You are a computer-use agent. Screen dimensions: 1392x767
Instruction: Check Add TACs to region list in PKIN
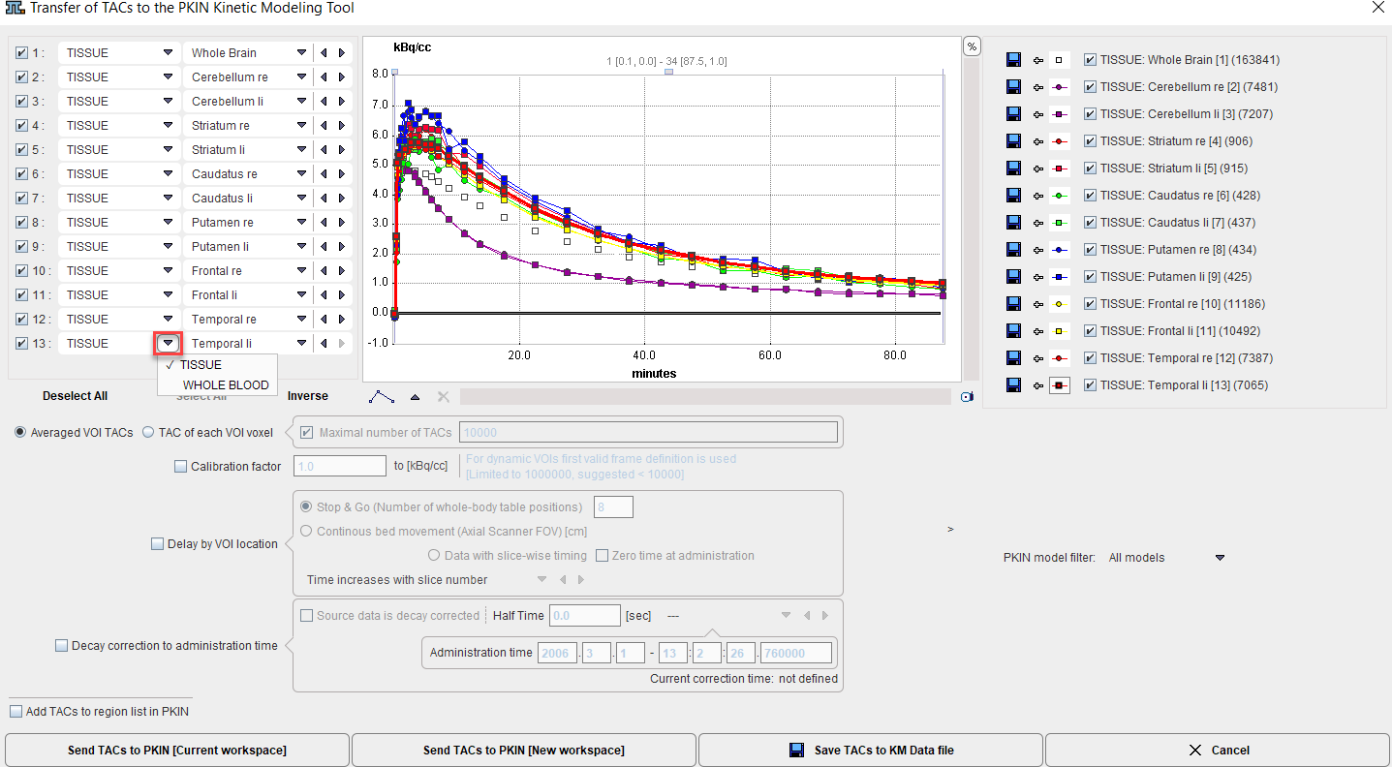(15, 712)
